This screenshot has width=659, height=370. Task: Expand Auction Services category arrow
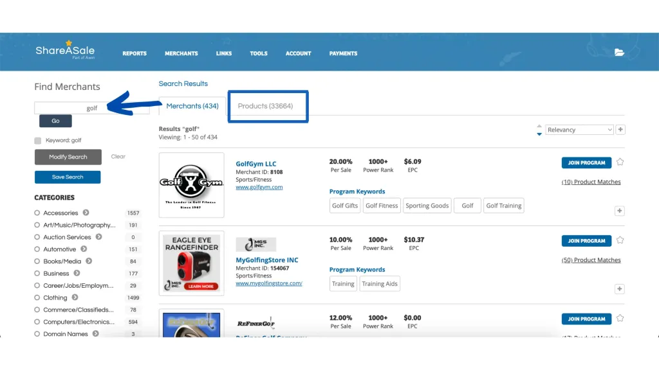(x=98, y=237)
